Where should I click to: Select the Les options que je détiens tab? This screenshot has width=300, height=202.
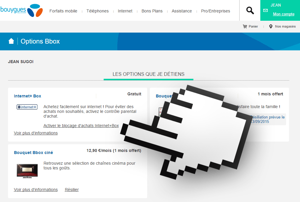148,74
